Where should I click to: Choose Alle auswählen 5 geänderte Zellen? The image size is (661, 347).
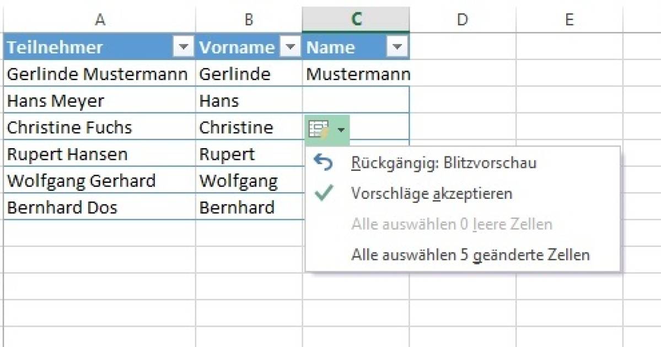click(470, 254)
